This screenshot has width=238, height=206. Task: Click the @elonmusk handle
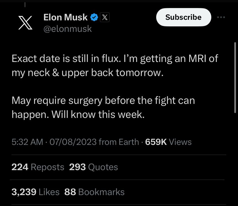[x=67, y=29]
